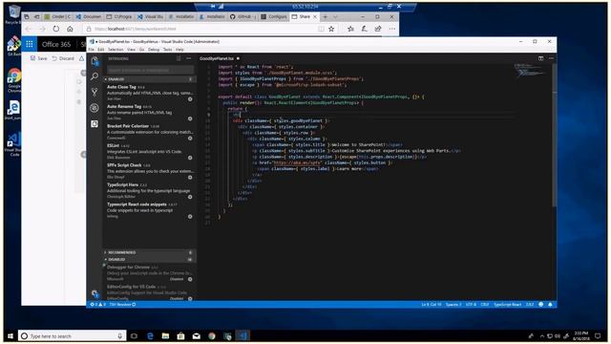Click the Type here to search box
Screen dimensions: 611x344
point(73,335)
